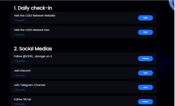Screen dimensions: 175x106
Task: Click +20 points under Join Telegram Channel
Action: click(x=19, y=90)
